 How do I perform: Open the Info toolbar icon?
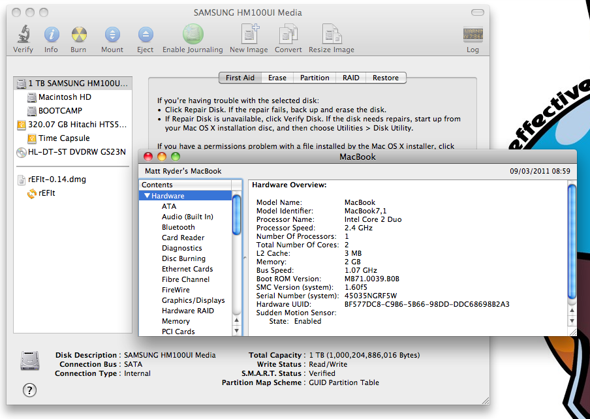[52, 35]
